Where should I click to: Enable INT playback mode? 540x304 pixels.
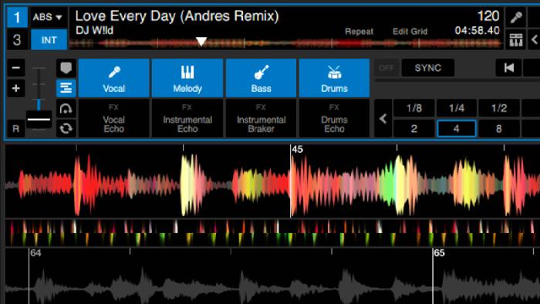49,40
